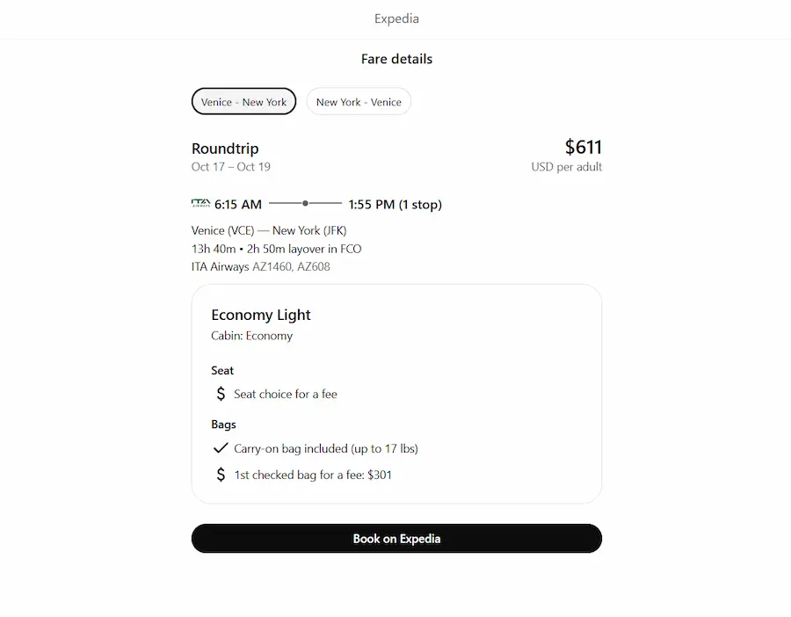The image size is (791, 617).
Task: Select the Venice - New York tab
Action: [243, 102]
